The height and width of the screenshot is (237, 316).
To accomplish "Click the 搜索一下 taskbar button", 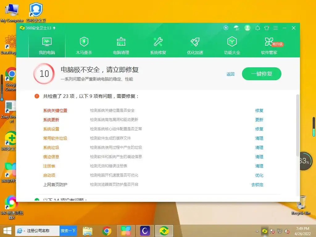I will pos(68,231).
